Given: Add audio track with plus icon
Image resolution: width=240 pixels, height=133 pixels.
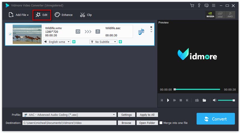Looking at the screenshot, I should (x=74, y=42).
